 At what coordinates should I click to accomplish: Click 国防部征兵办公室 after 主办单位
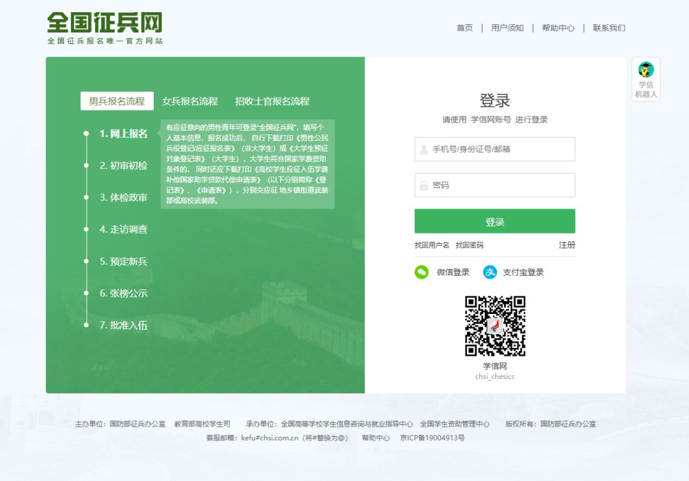pyautogui.click(x=138, y=424)
